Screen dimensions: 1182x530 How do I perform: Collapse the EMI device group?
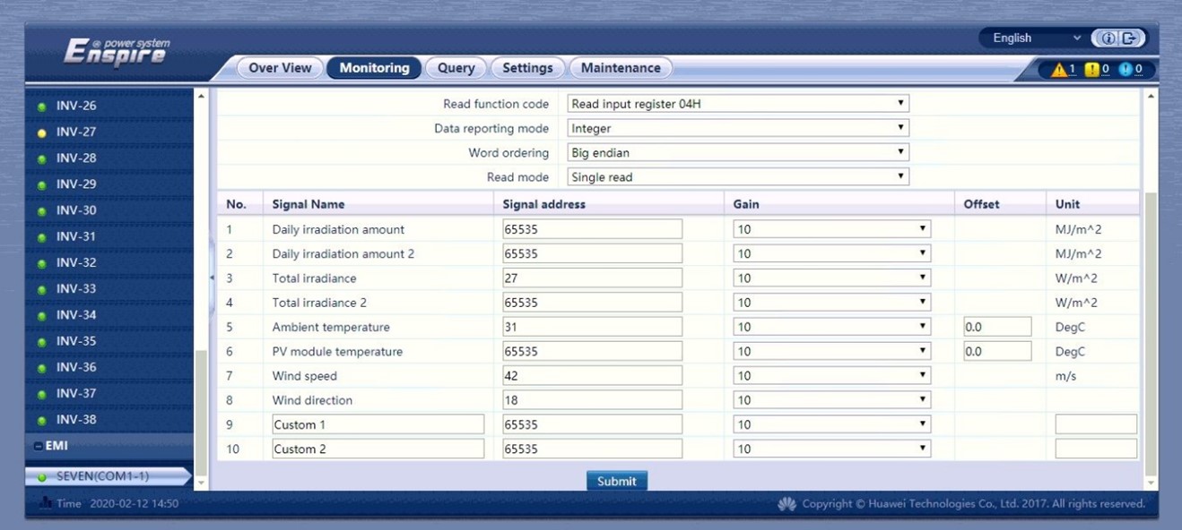click(x=39, y=446)
